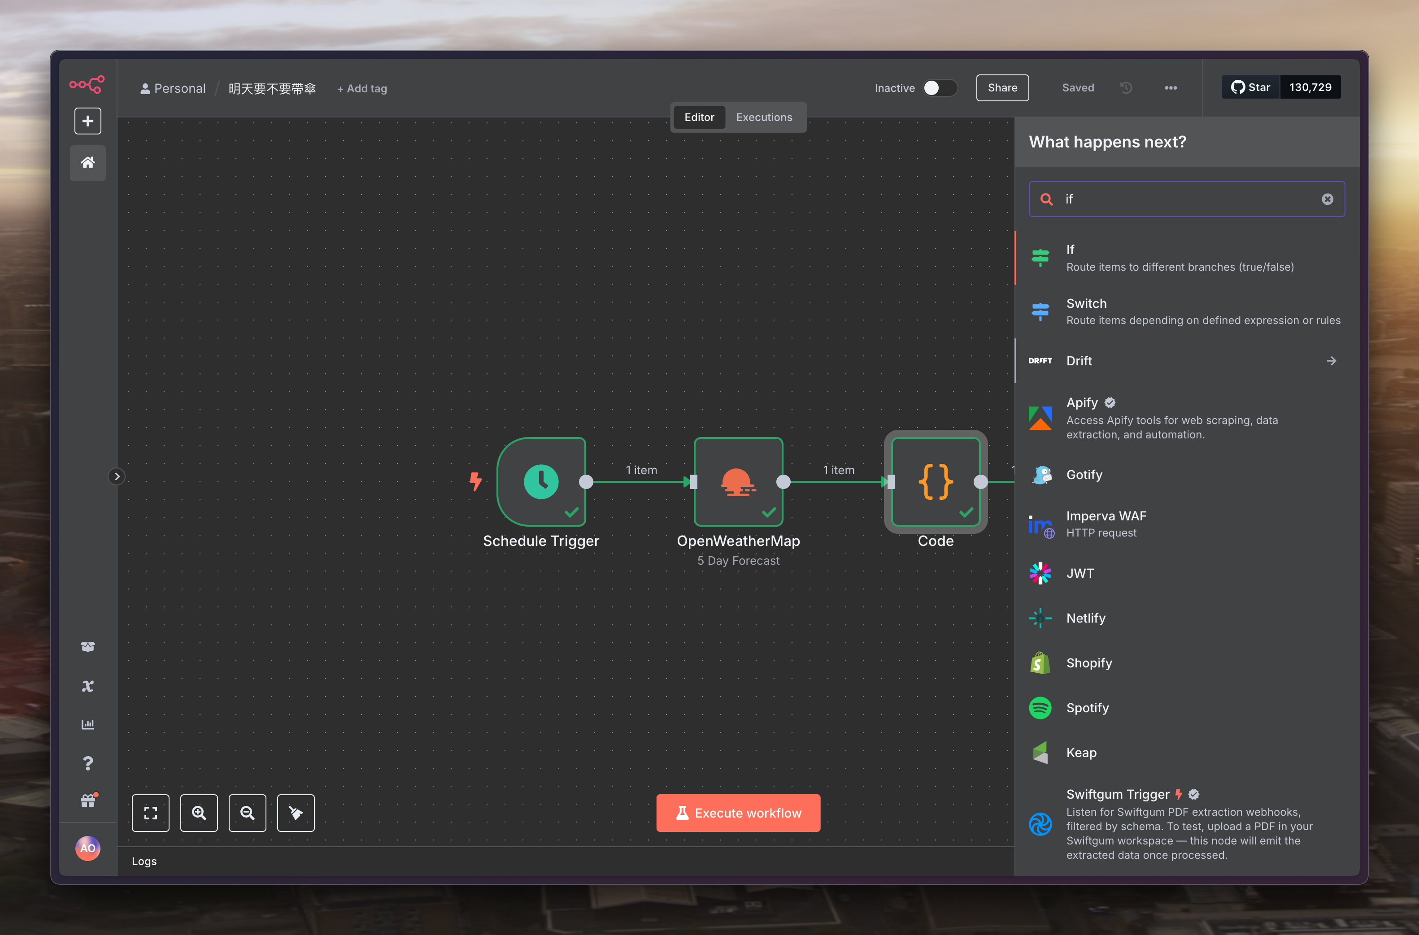
Task: Open the insights chart icon
Action: [x=88, y=724]
